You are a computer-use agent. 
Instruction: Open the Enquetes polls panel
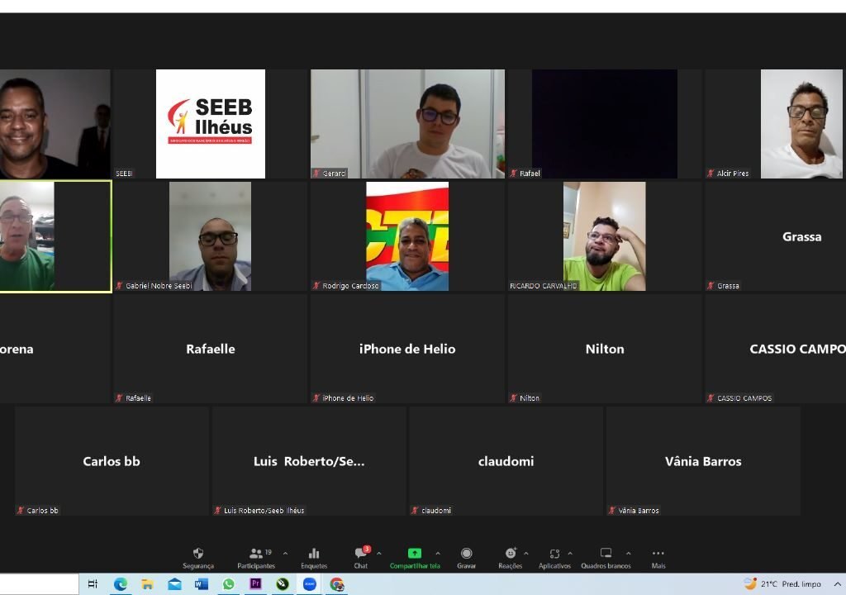[314, 558]
